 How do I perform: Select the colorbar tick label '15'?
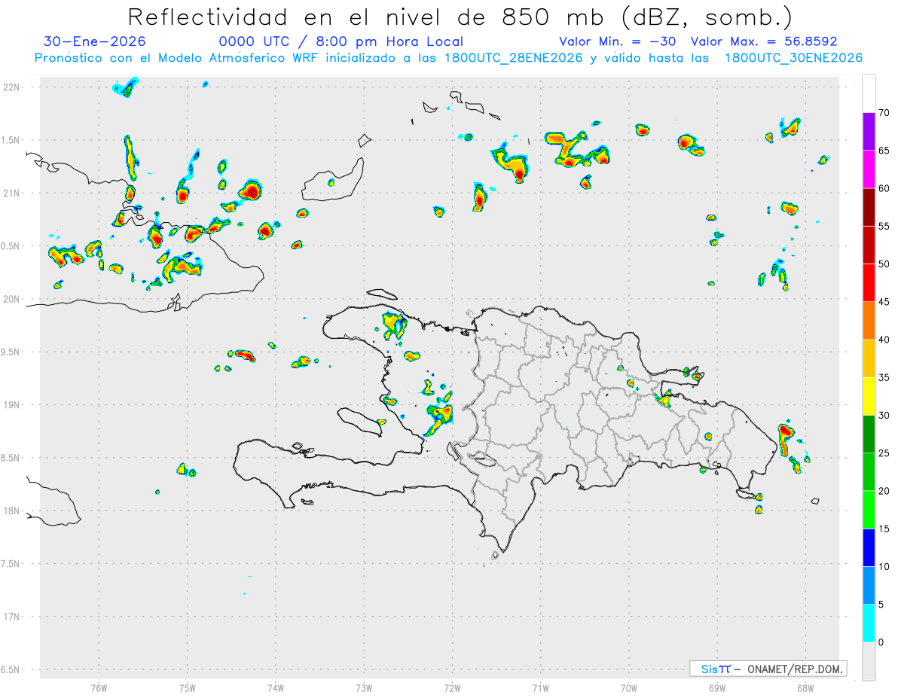pos(884,529)
